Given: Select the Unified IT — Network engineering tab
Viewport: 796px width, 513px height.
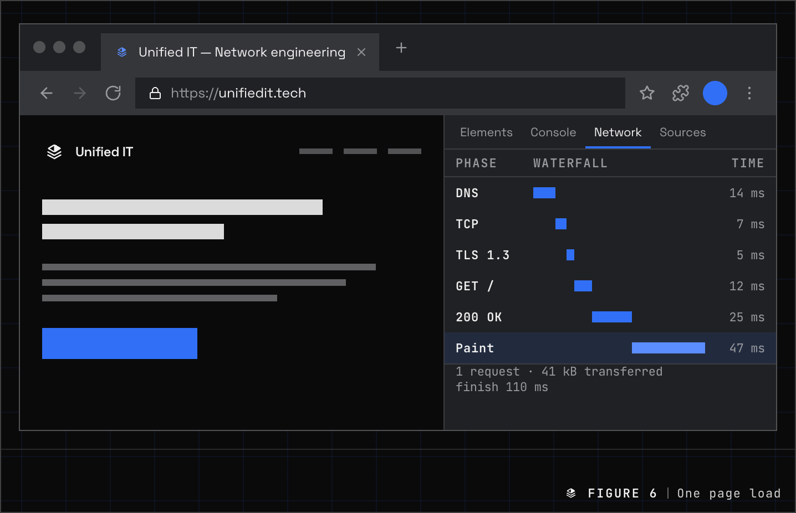Looking at the screenshot, I should coord(240,52).
